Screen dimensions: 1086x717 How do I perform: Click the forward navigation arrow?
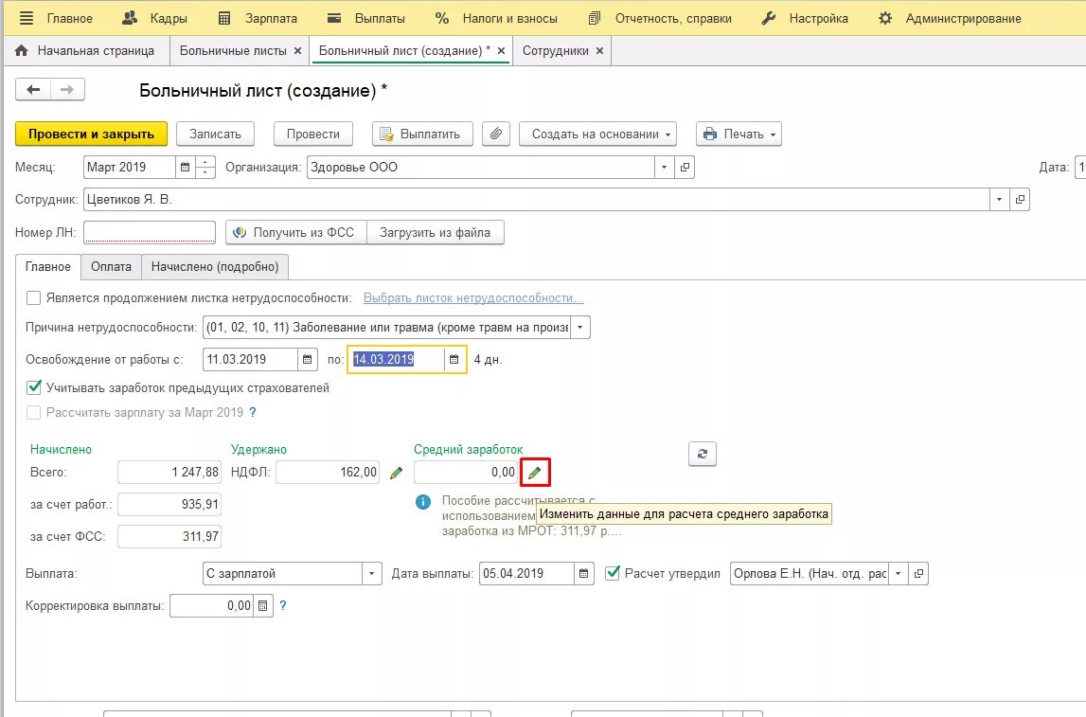[x=67, y=89]
